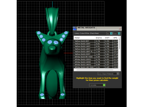
Task: Sort by the Grams column header
Action: (100, 38)
